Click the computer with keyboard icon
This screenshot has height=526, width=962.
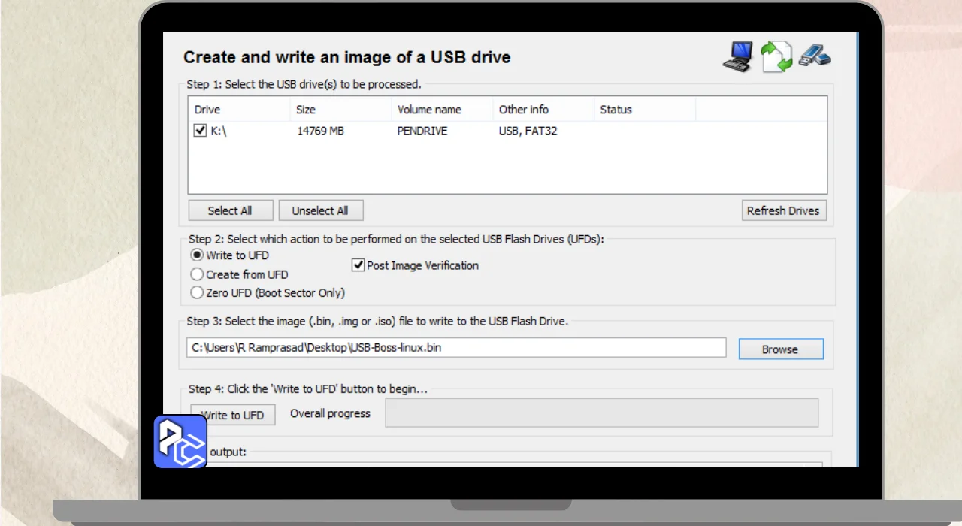point(737,56)
